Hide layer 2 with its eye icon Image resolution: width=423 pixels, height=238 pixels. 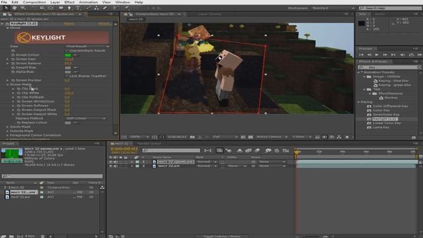[110, 166]
